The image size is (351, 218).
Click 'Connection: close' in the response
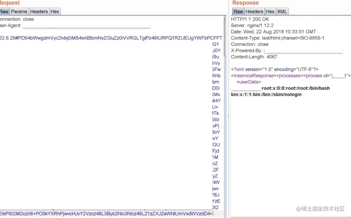pyautogui.click(x=249, y=44)
